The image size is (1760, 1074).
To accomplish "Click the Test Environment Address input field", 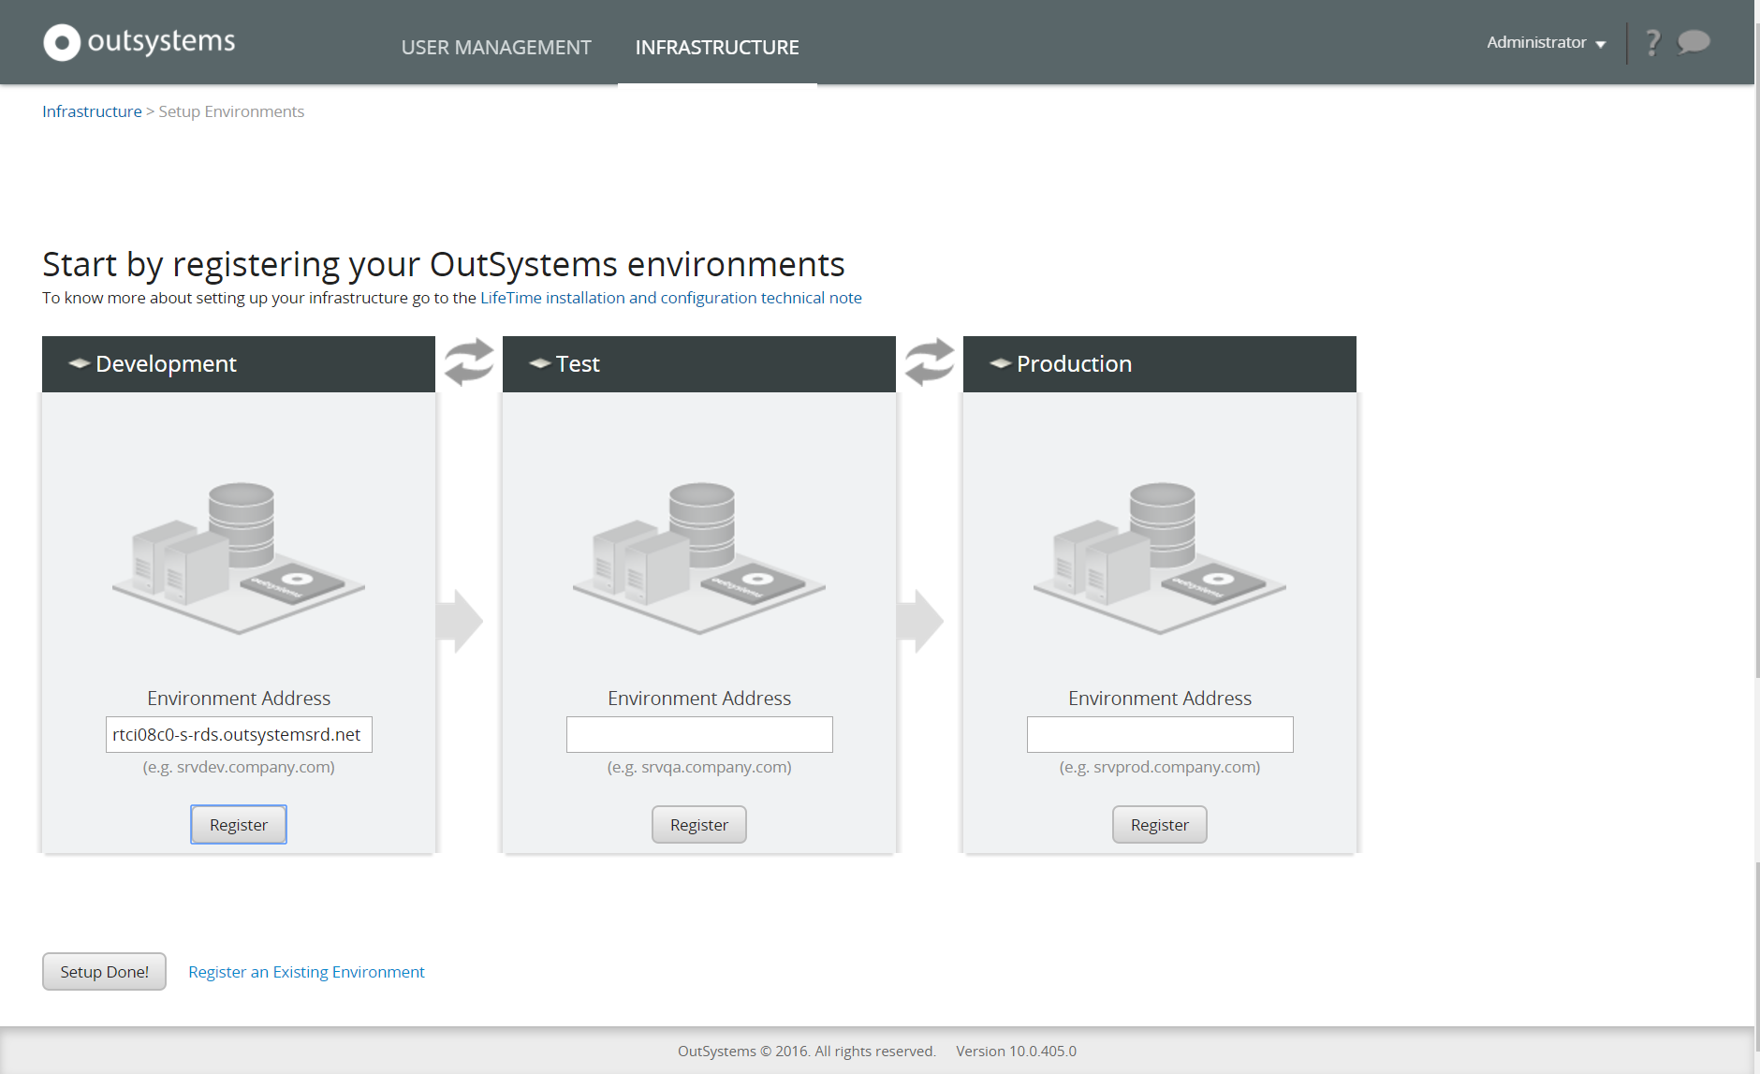I will tap(698, 734).
